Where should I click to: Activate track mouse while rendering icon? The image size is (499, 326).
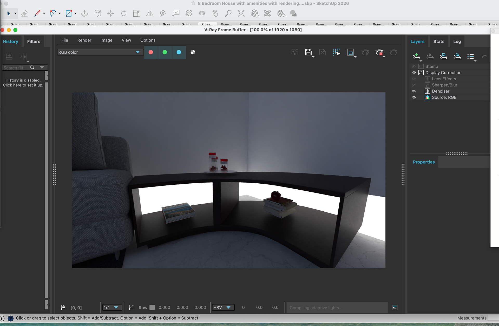click(336, 52)
